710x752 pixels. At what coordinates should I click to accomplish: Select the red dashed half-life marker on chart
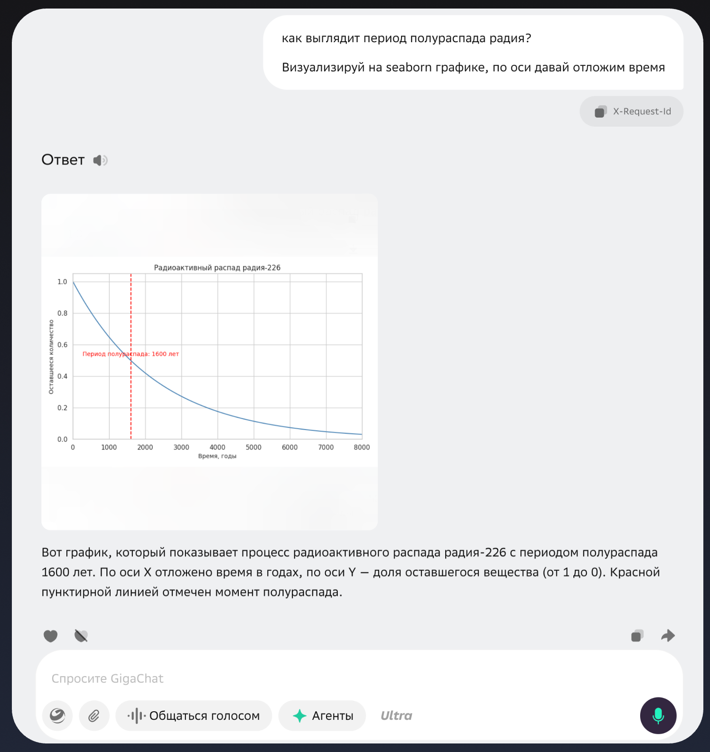tap(131, 356)
